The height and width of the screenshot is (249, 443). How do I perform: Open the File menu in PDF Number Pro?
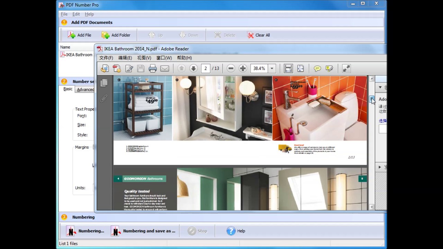pyautogui.click(x=64, y=14)
